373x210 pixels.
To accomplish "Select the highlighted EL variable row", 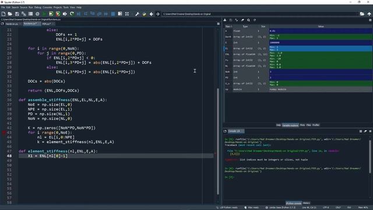I will [x=298, y=48].
